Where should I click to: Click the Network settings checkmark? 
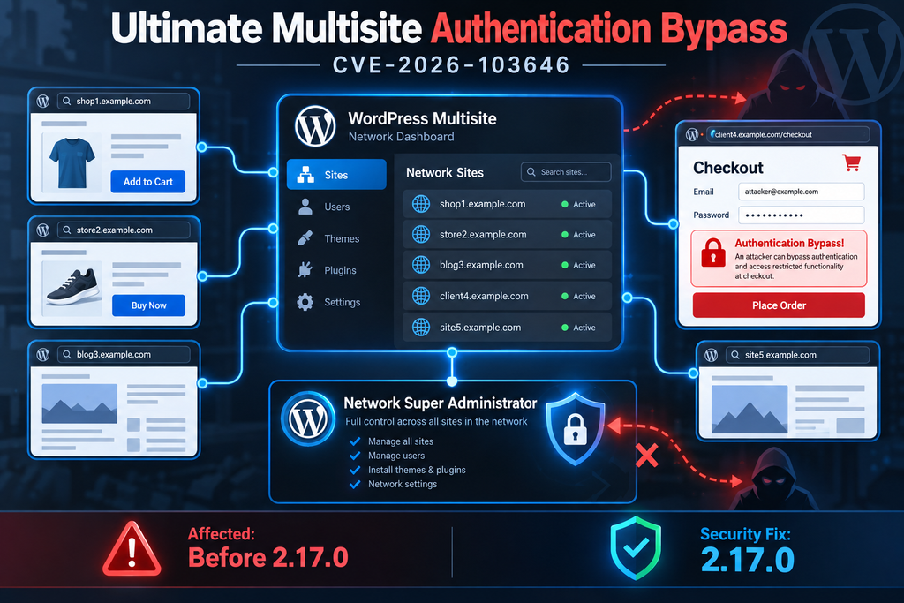point(355,484)
